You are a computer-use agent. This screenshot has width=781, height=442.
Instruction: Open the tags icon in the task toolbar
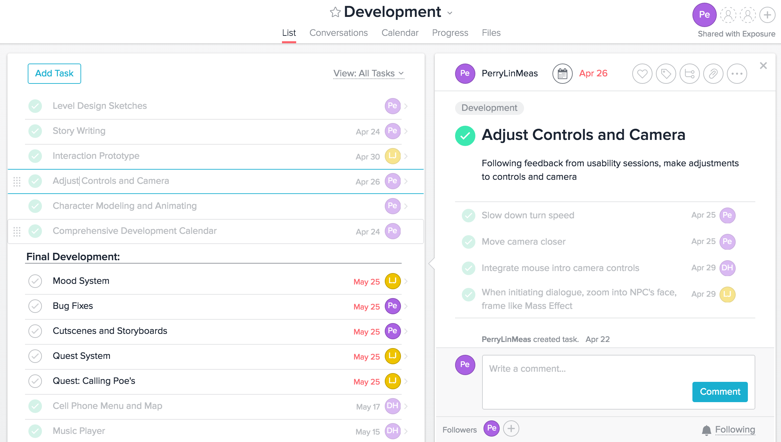[x=666, y=74]
